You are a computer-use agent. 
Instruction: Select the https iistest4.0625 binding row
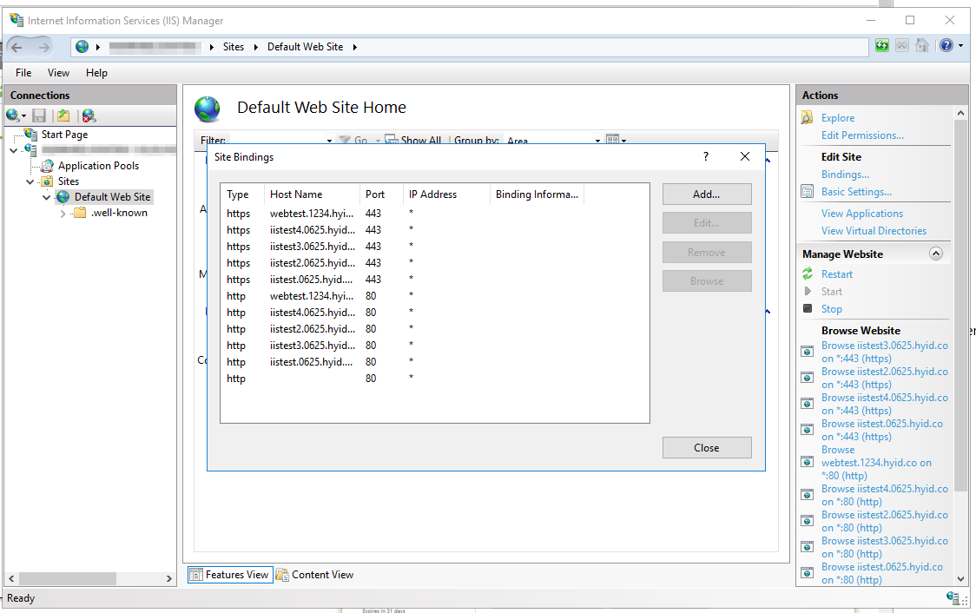(x=434, y=229)
